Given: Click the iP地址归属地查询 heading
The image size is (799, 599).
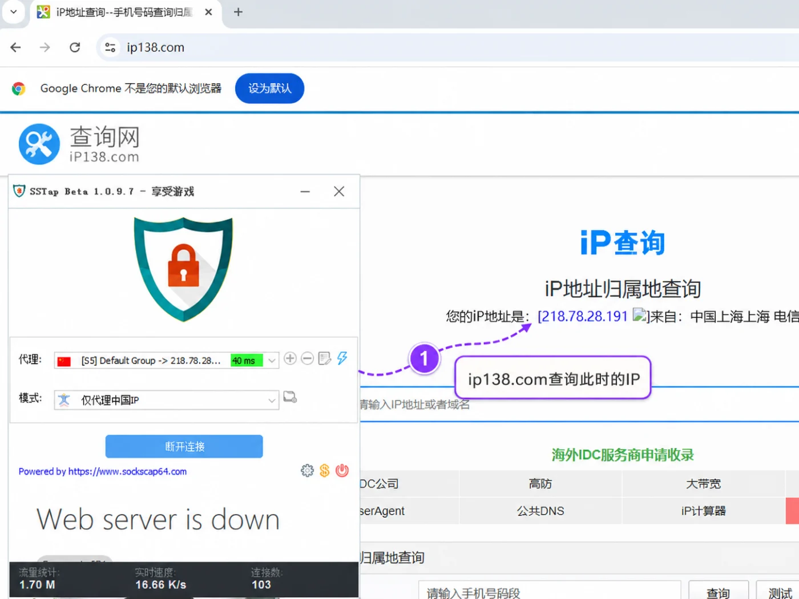Looking at the screenshot, I should pos(623,289).
